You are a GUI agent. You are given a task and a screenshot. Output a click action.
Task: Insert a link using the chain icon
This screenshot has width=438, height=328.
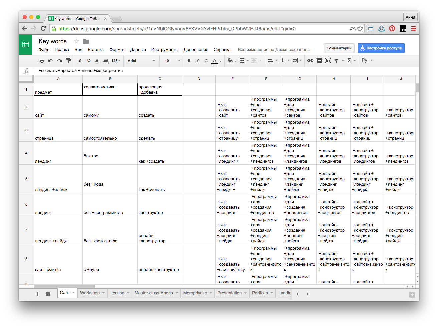click(x=310, y=61)
